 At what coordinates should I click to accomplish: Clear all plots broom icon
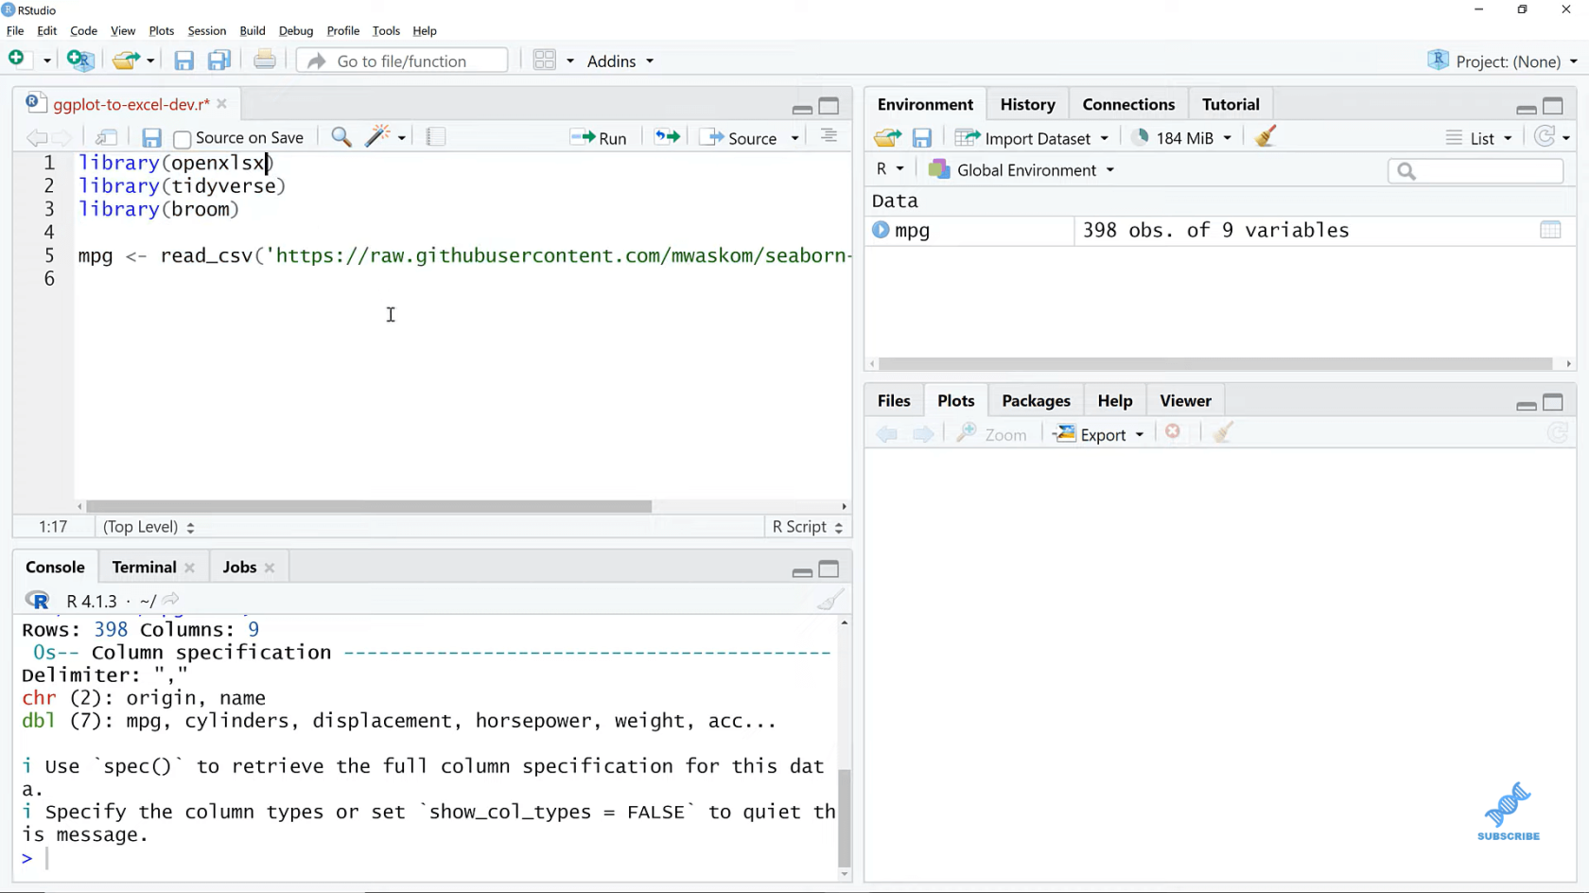point(1223,432)
